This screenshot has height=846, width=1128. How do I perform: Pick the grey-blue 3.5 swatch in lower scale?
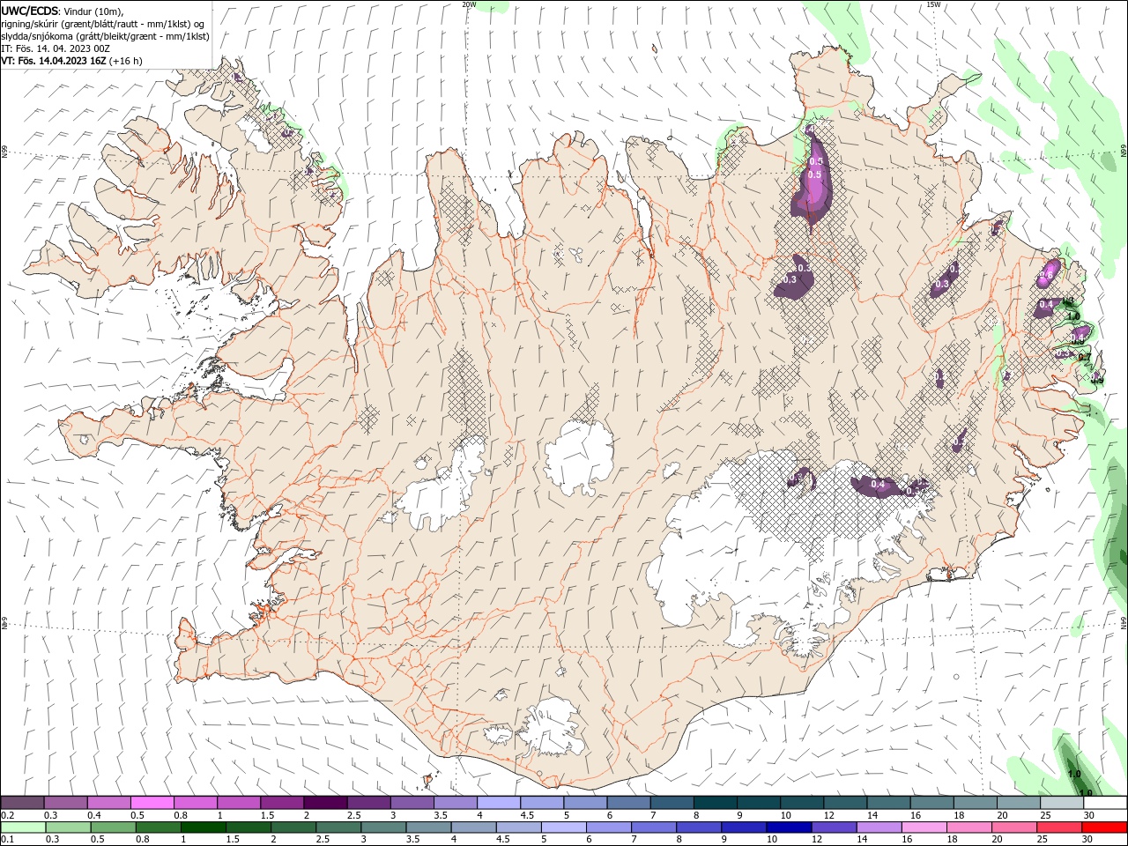point(428,827)
